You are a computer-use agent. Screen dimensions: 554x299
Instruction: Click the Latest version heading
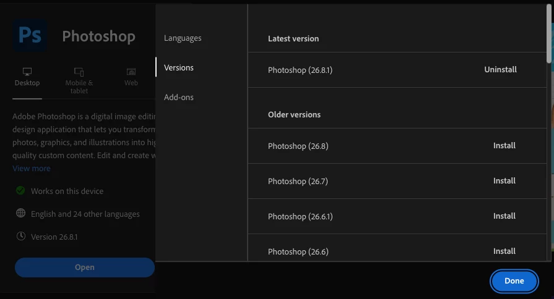[293, 38]
